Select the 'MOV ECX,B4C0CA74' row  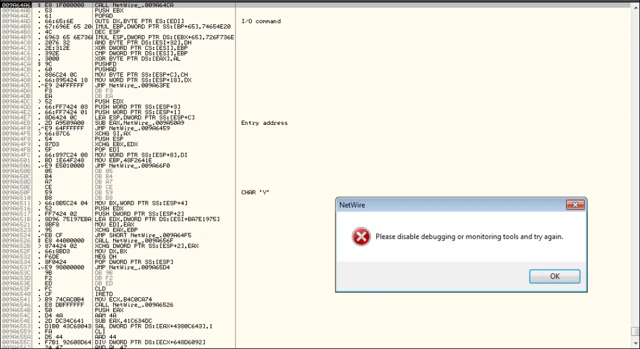124,299
